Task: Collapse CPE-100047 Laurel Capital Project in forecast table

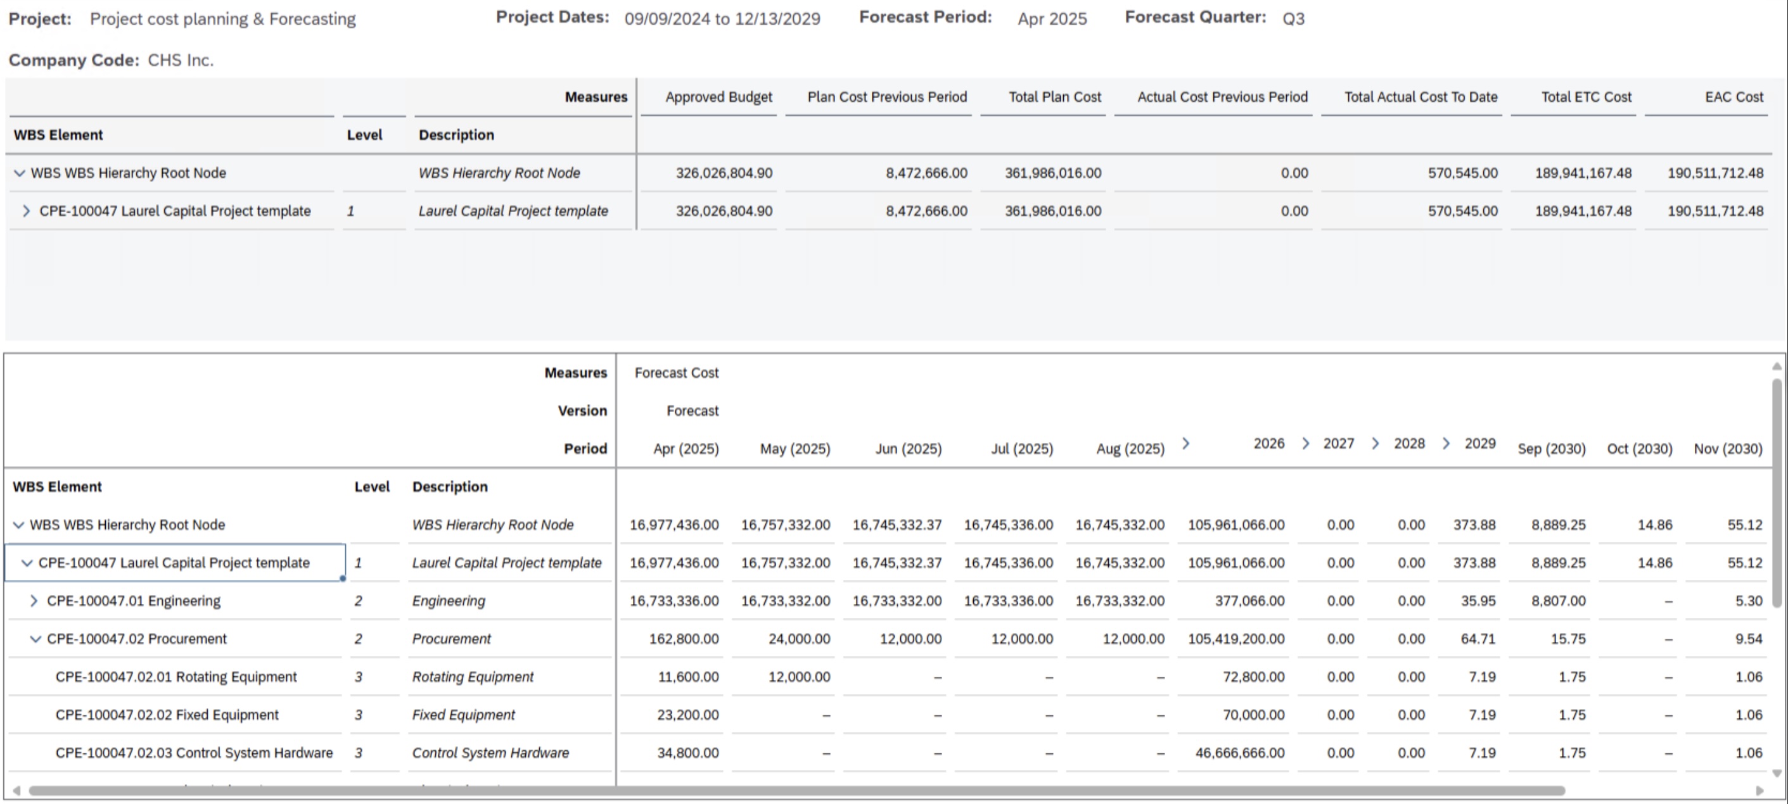Action: coord(27,563)
